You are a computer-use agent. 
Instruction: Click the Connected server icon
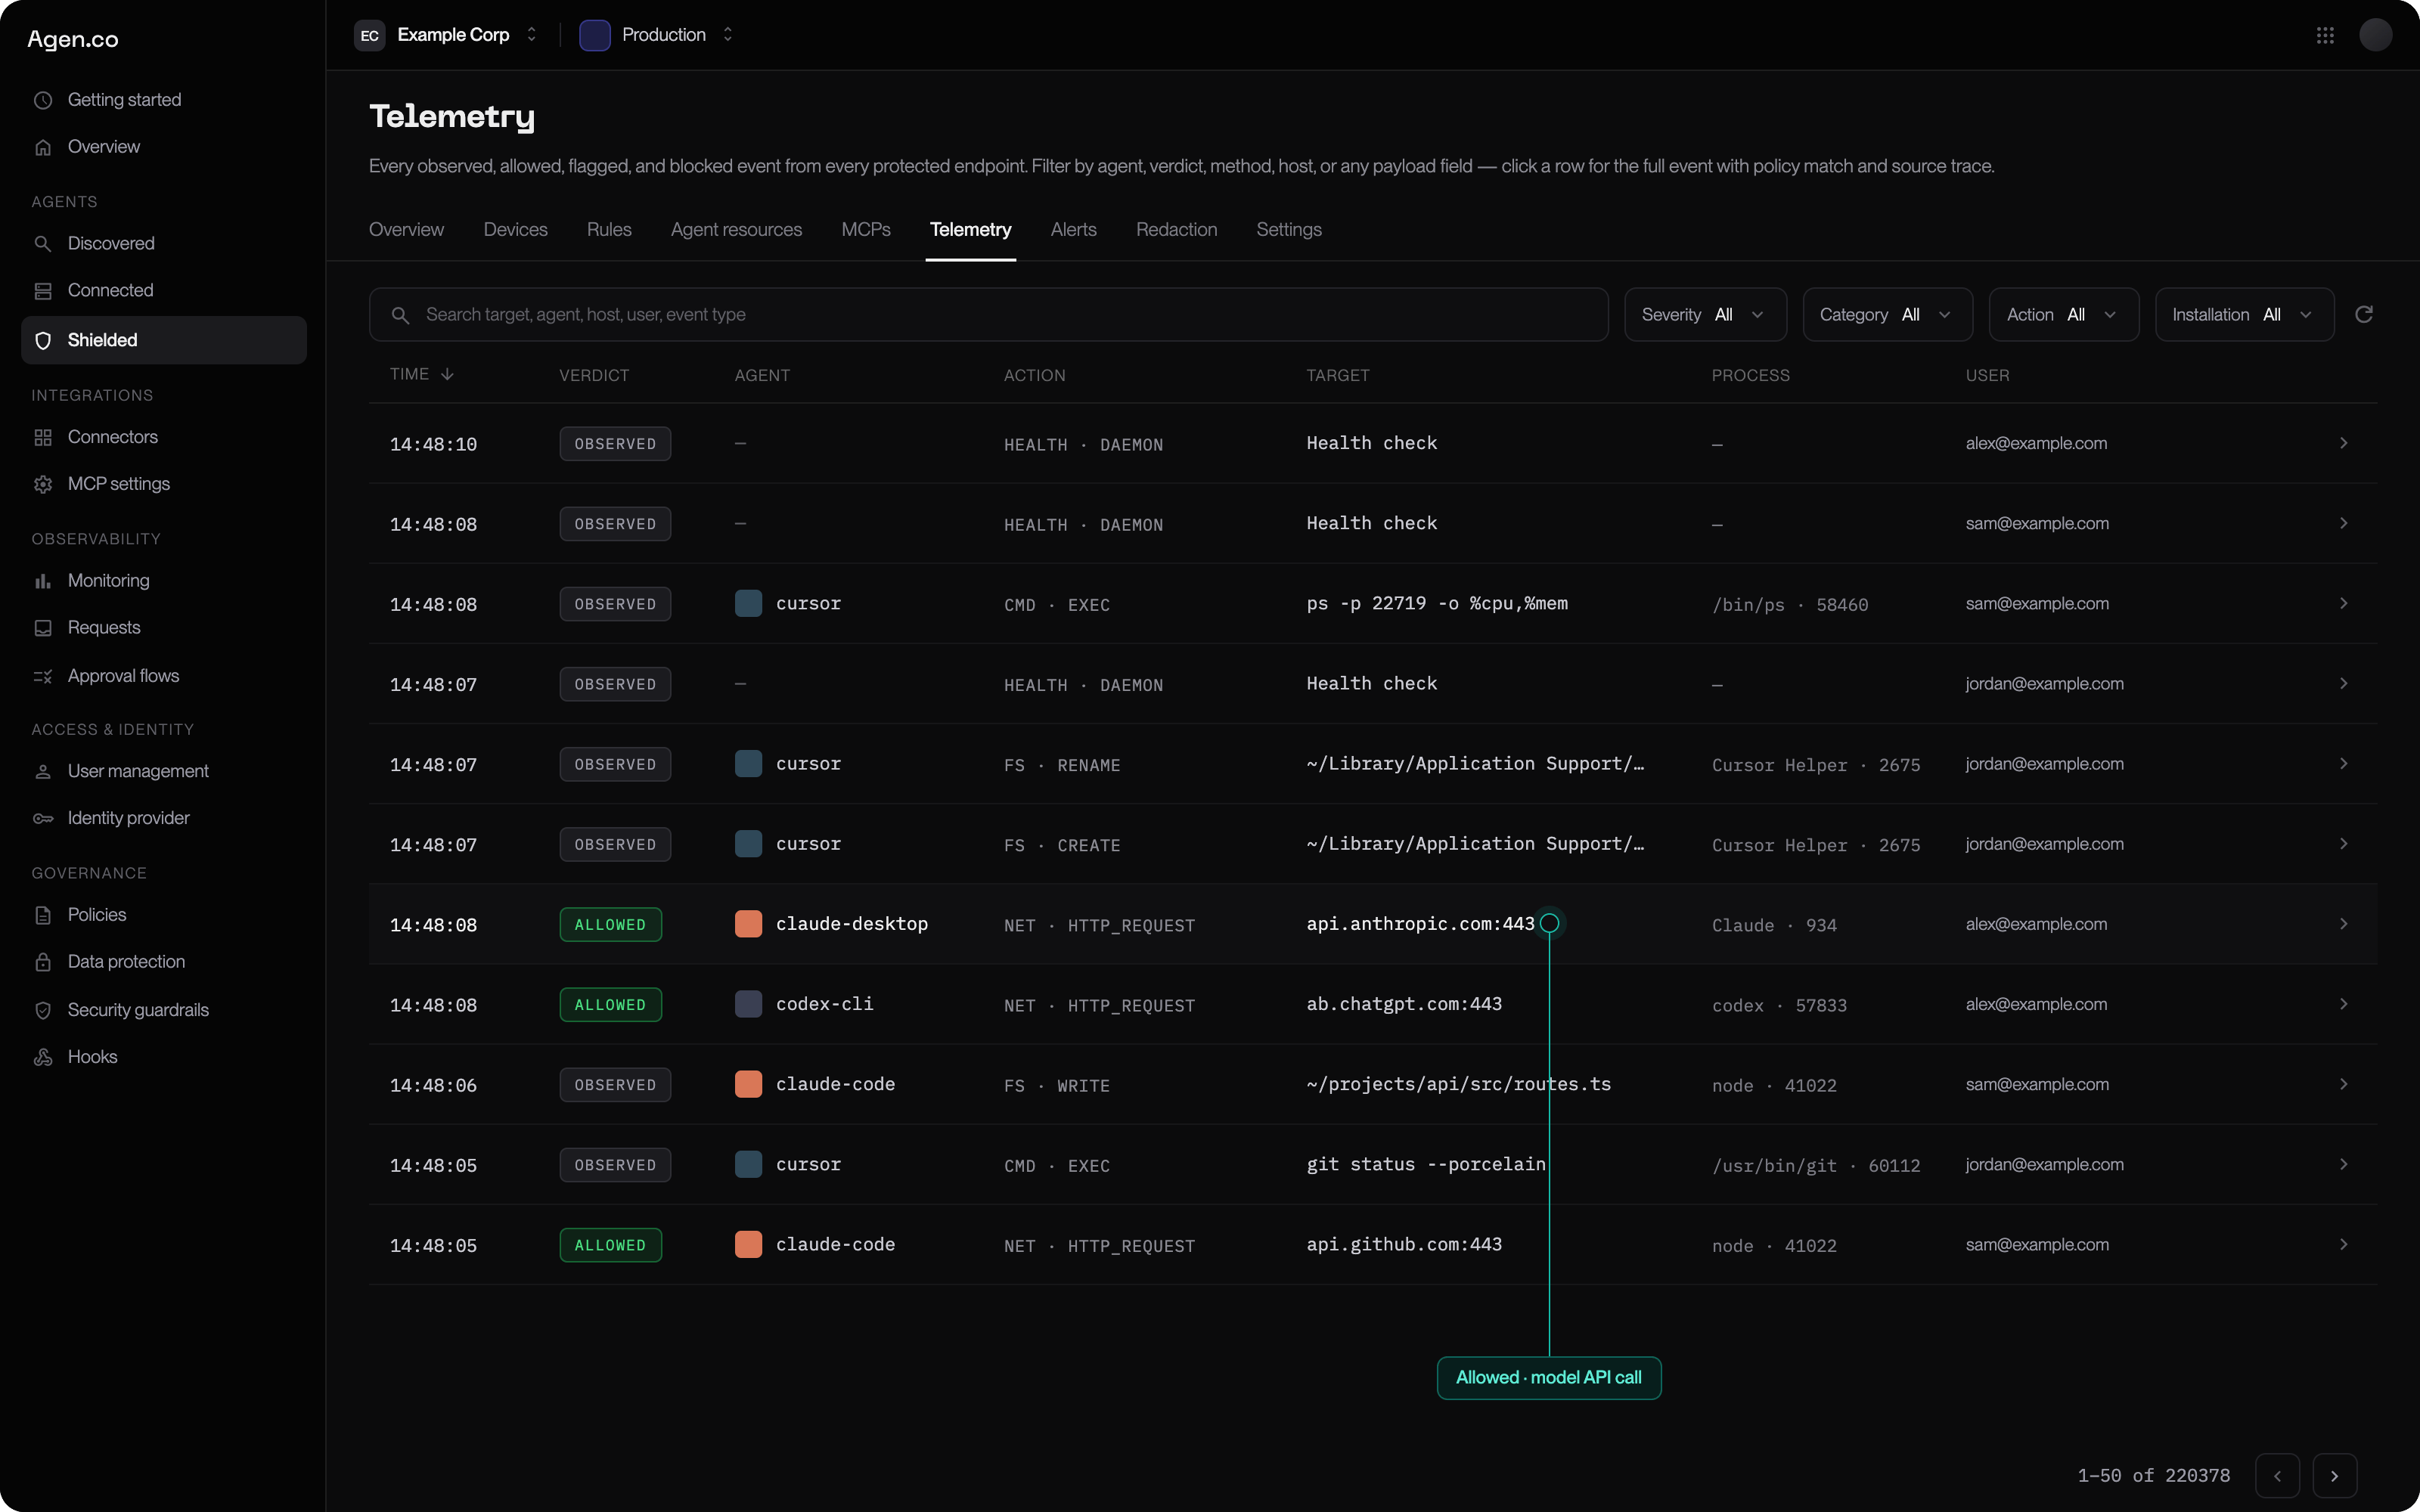(x=43, y=291)
